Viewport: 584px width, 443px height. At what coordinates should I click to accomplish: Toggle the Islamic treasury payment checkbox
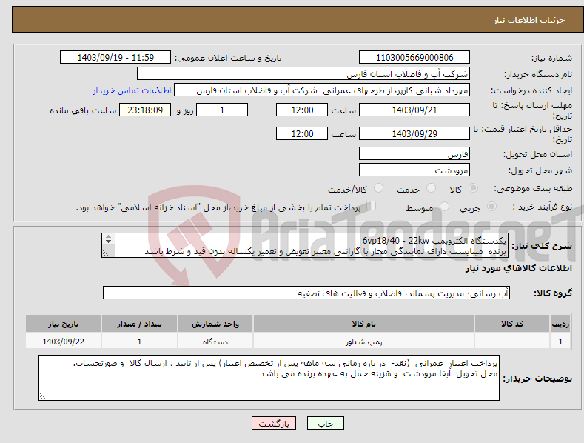[x=372, y=206]
